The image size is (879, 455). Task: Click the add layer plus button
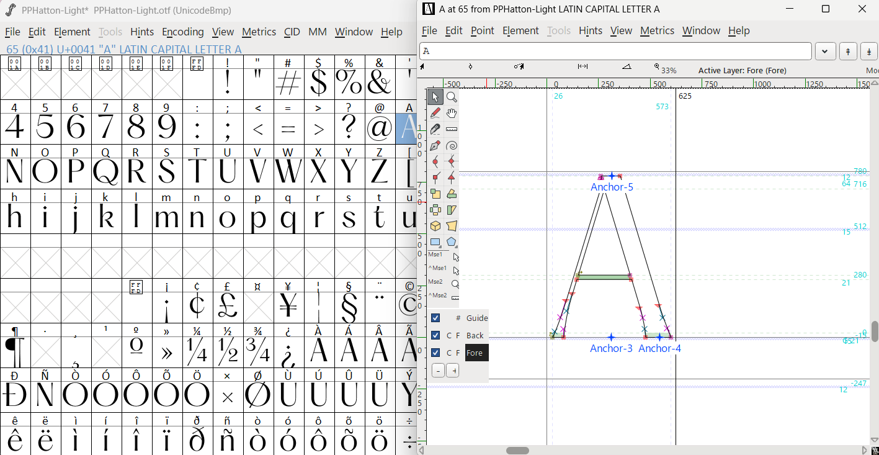453,371
